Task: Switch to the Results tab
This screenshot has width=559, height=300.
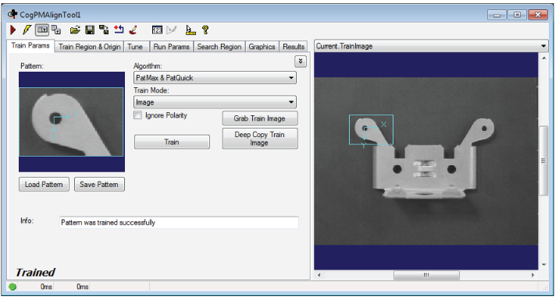Action: (294, 47)
